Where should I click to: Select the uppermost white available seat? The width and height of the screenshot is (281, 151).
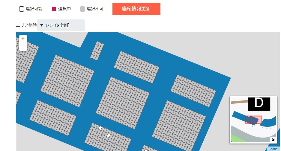100,128
